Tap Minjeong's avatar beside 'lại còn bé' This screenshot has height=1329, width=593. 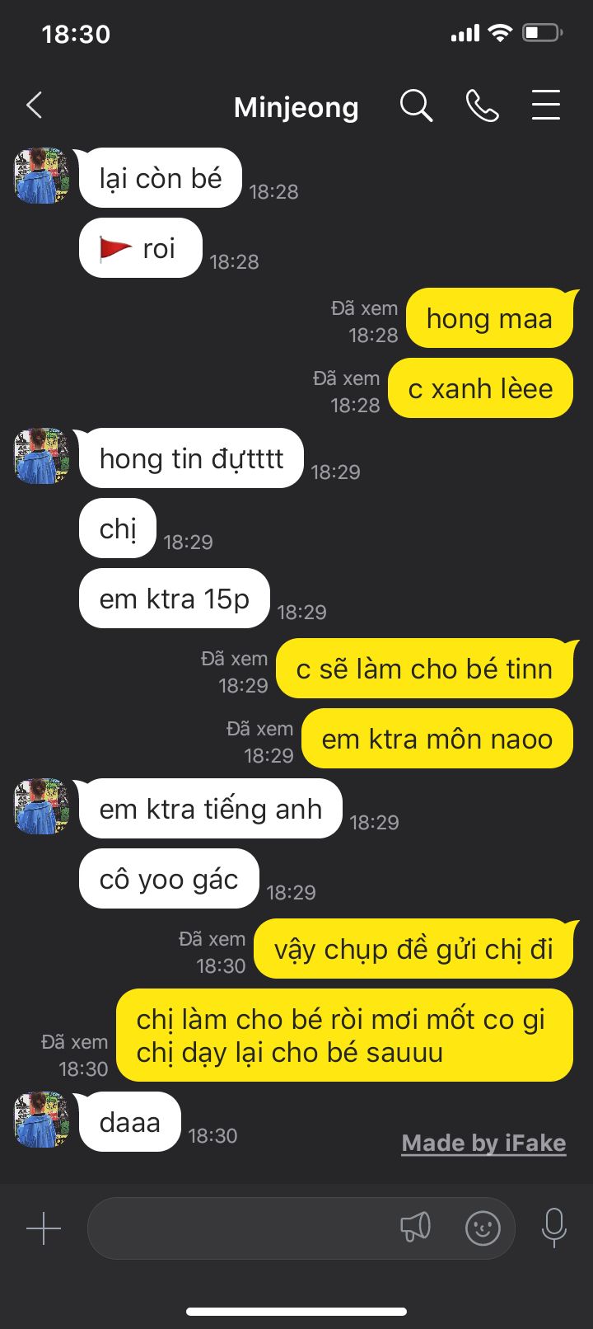[41, 176]
